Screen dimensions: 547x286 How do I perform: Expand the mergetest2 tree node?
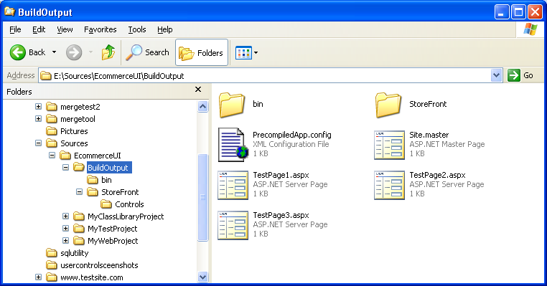point(38,107)
